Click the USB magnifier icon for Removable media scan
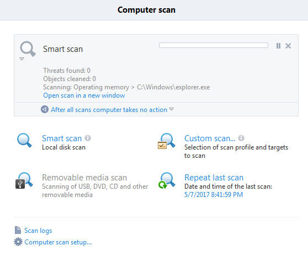Screen dimensions: 308x256 24,180
